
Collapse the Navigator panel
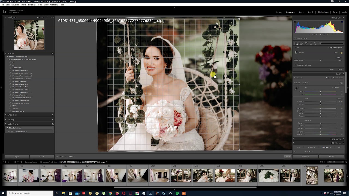(6, 17)
